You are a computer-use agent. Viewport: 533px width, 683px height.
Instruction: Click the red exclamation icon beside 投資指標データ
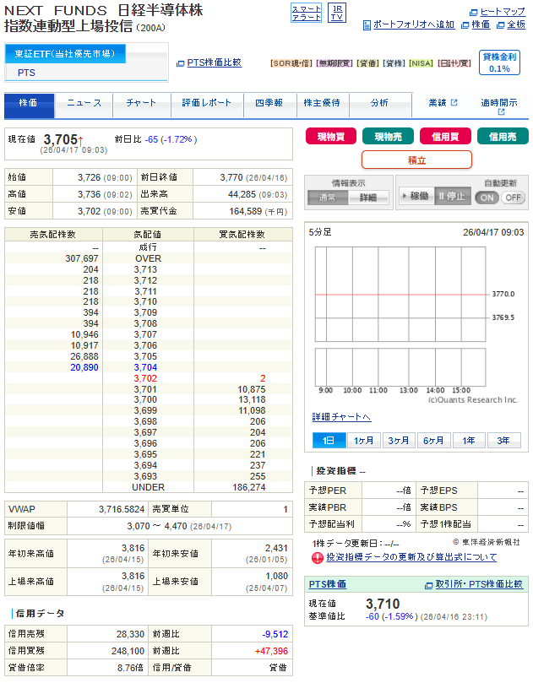tap(318, 558)
